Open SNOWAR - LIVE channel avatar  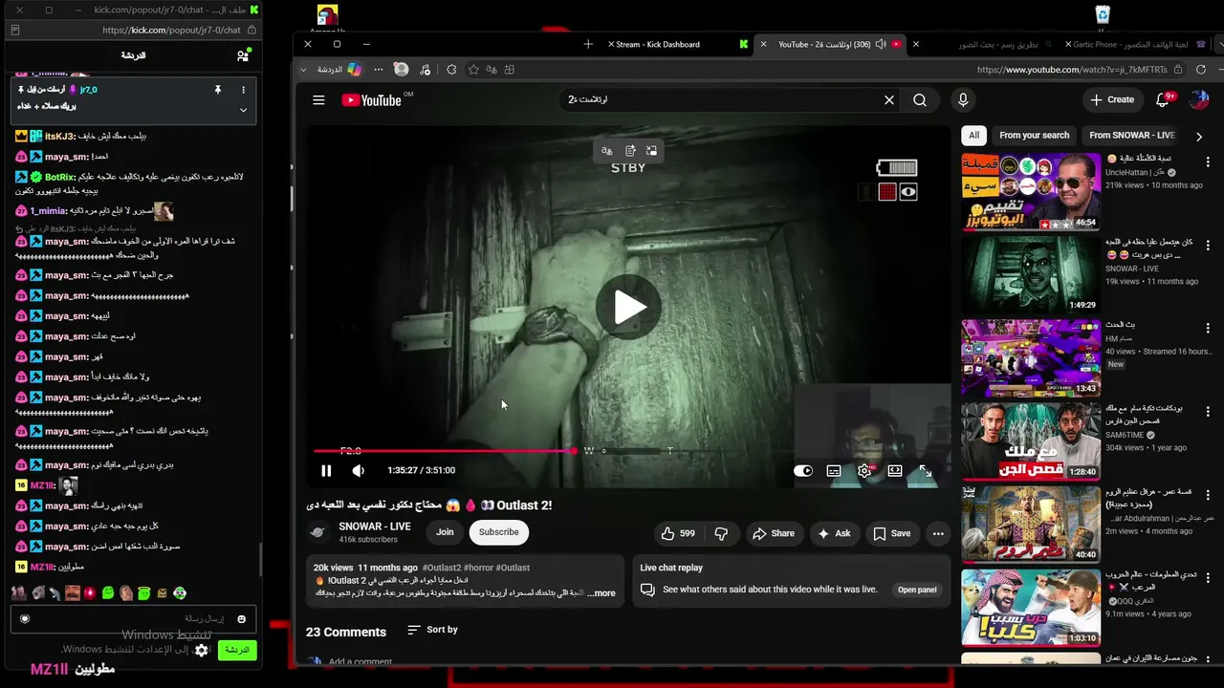point(318,532)
